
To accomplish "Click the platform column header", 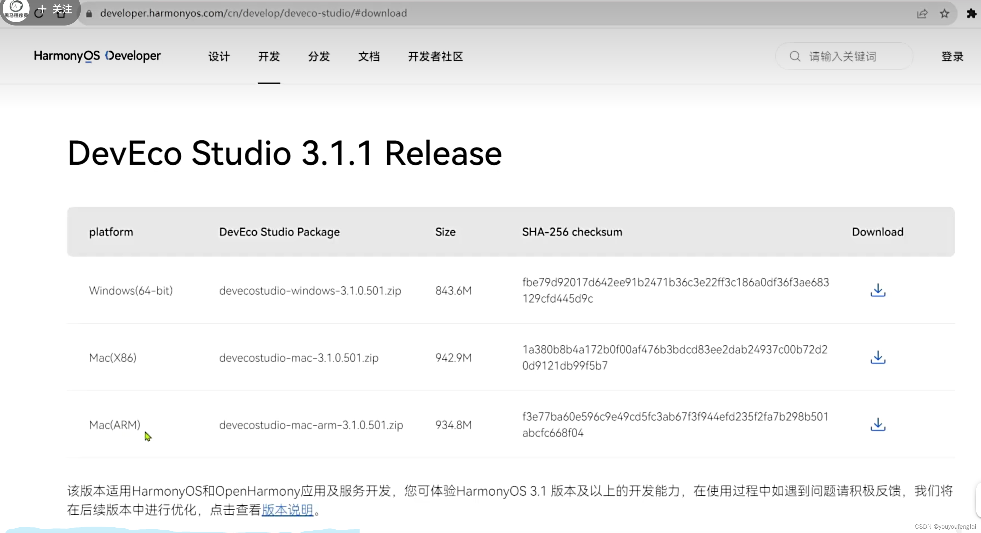I will coord(111,232).
